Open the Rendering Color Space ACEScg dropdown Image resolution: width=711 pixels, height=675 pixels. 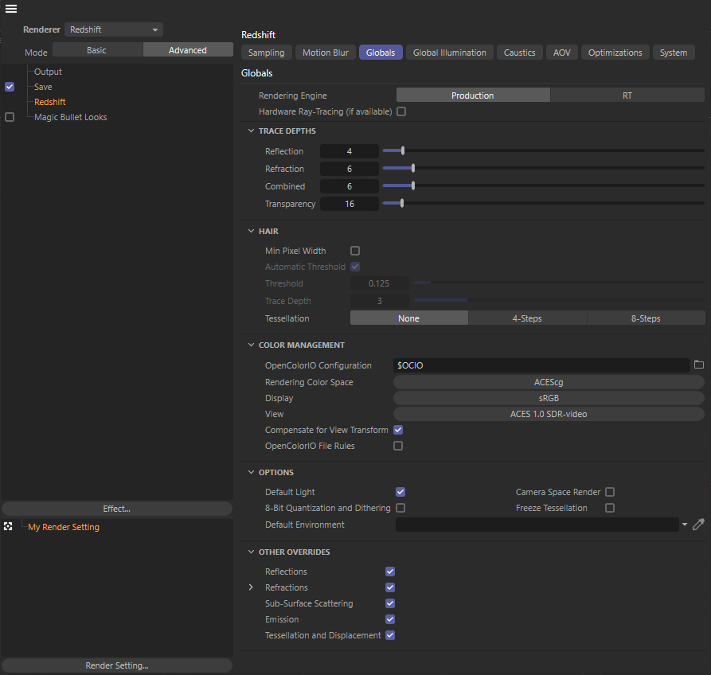pyautogui.click(x=549, y=382)
